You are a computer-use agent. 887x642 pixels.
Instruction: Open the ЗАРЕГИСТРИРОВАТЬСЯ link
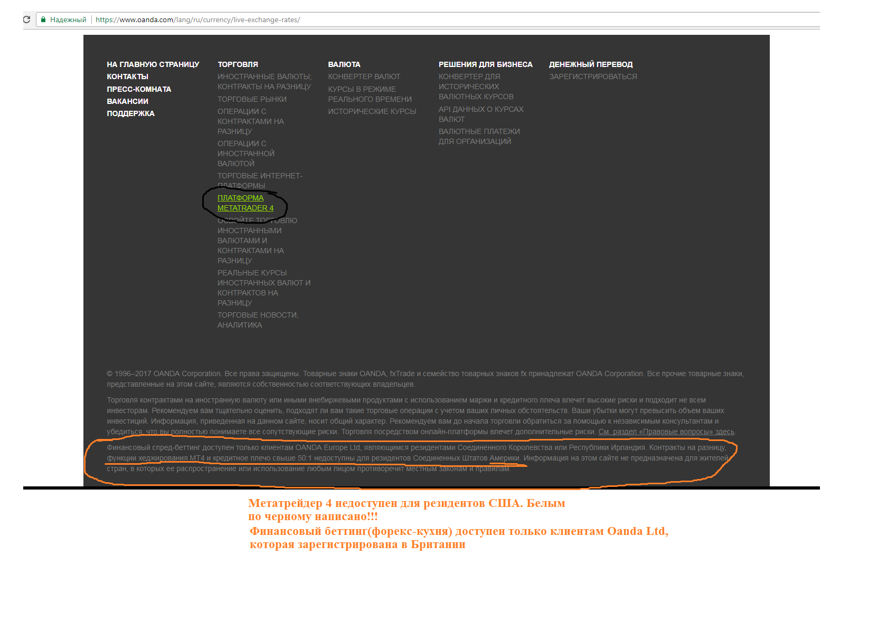[x=593, y=76]
